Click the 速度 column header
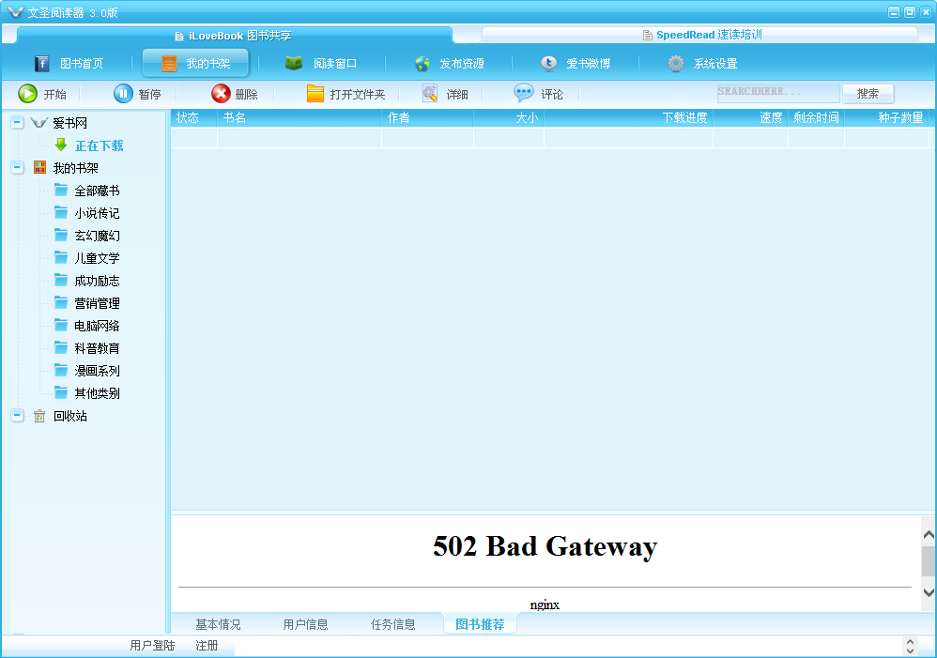Screen dimensions: 937x658 tap(750, 117)
